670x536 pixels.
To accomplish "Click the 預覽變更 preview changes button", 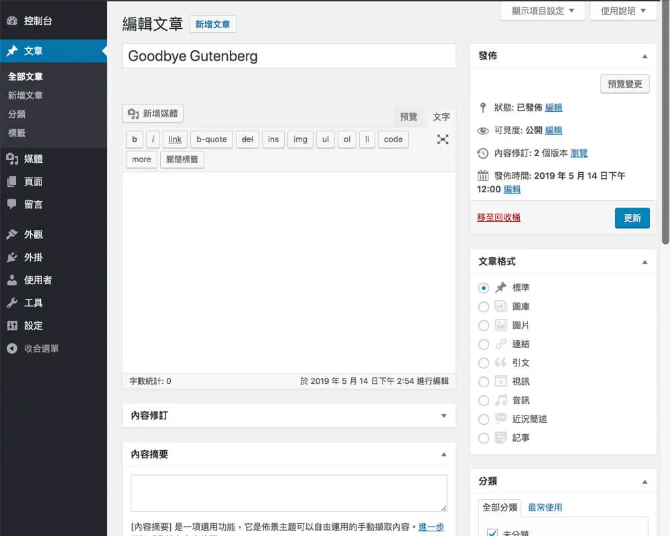I will [624, 84].
